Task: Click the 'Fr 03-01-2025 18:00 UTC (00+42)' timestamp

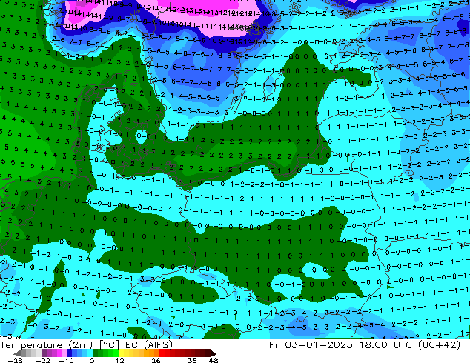Action: pyautogui.click(x=365, y=345)
